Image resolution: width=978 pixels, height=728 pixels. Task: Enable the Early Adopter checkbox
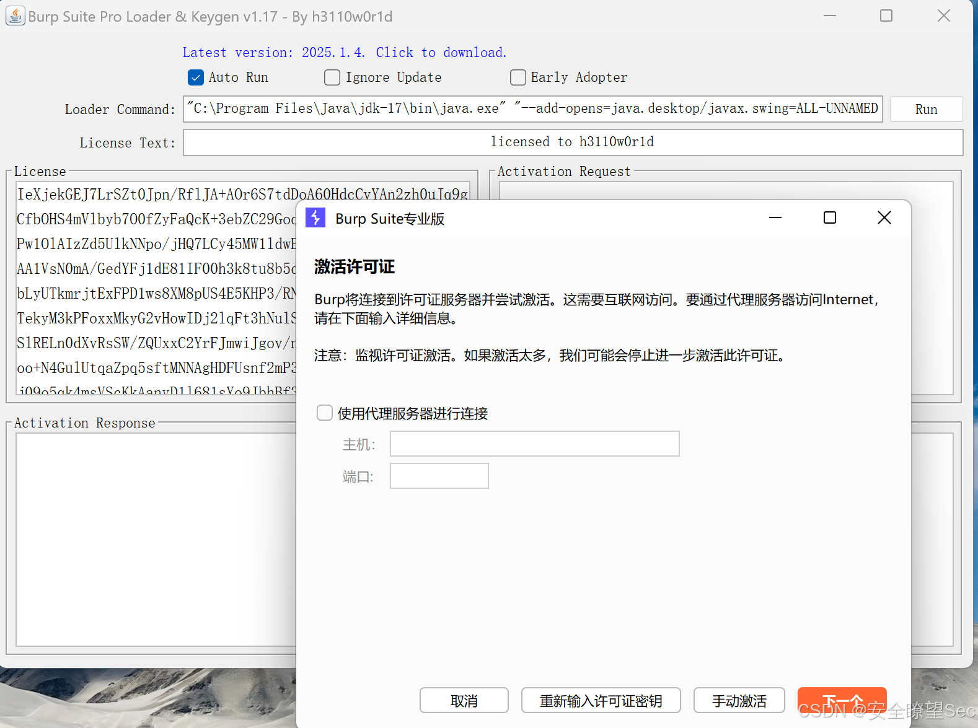[x=518, y=77]
